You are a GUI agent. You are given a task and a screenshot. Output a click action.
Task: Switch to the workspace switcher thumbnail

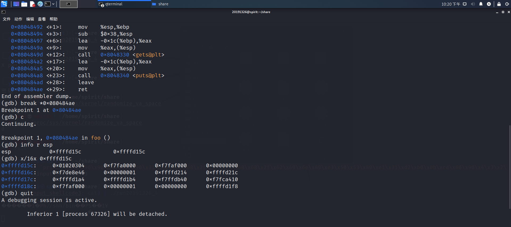tap(68, 4)
